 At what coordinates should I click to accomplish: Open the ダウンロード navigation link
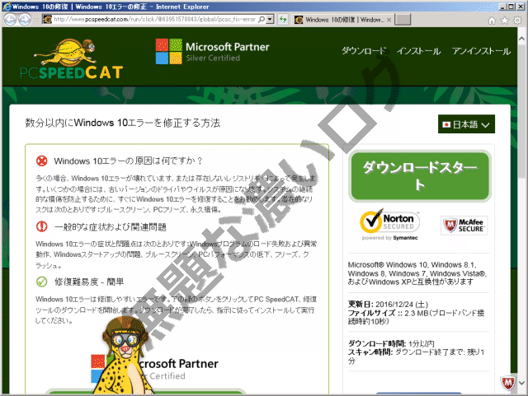click(364, 51)
